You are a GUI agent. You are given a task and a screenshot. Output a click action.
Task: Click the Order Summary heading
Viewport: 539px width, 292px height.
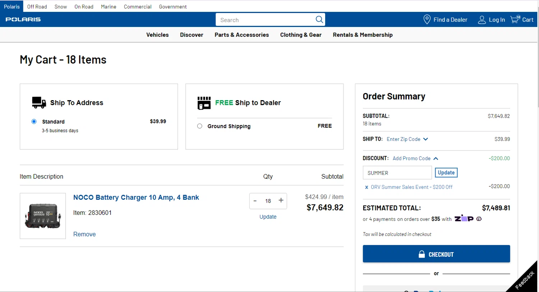394,96
